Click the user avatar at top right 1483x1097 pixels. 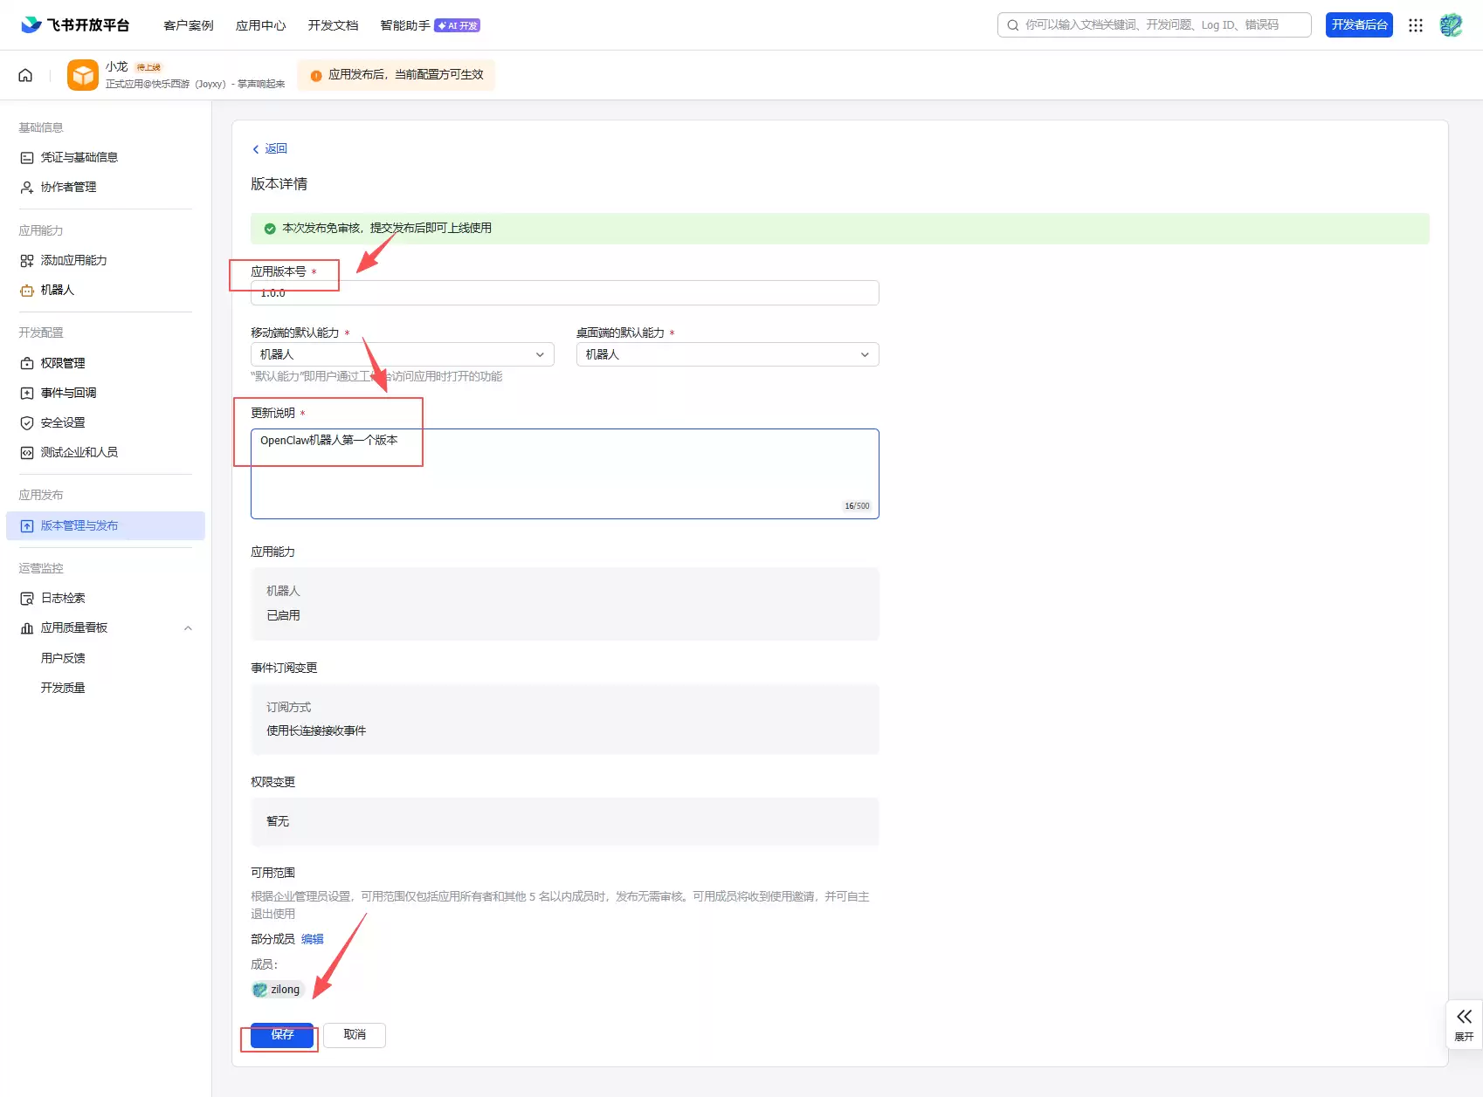pyautogui.click(x=1451, y=25)
